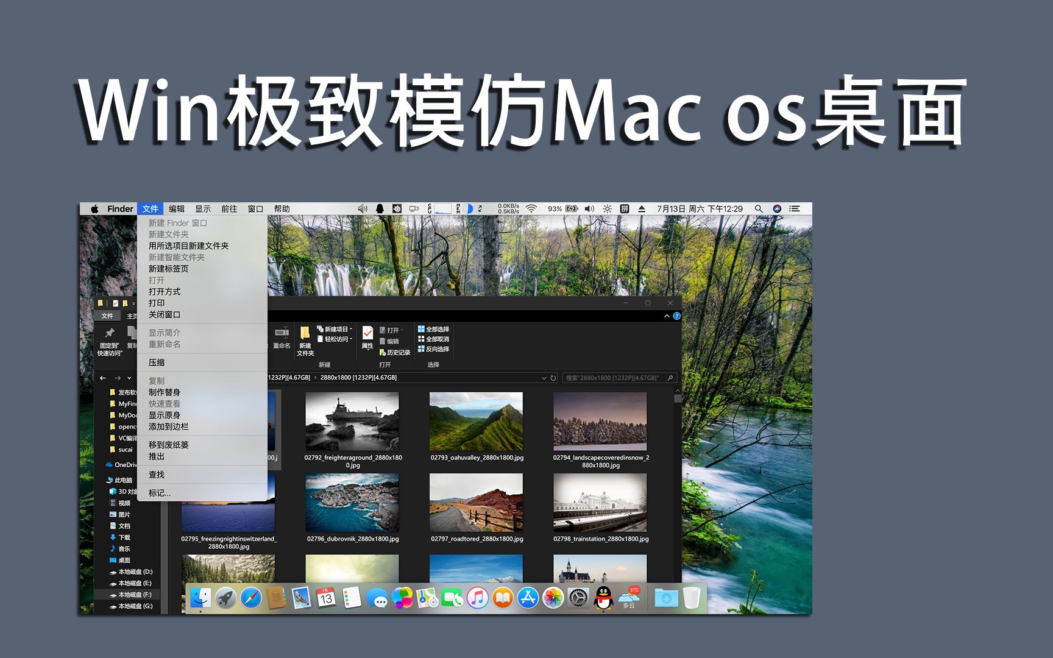
Task: Toggle mute with the menu bar volume icon
Action: (590, 209)
